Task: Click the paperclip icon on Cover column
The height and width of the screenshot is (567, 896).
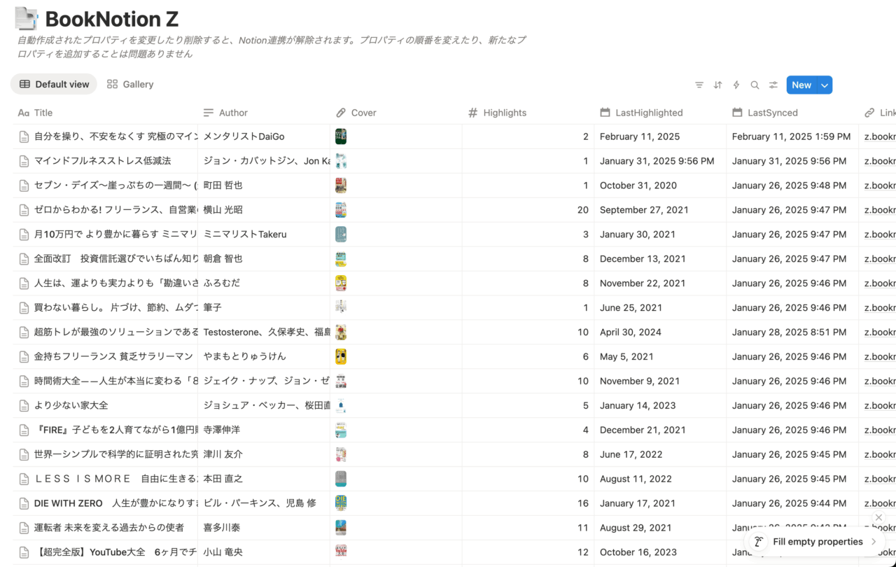Action: pyautogui.click(x=340, y=112)
